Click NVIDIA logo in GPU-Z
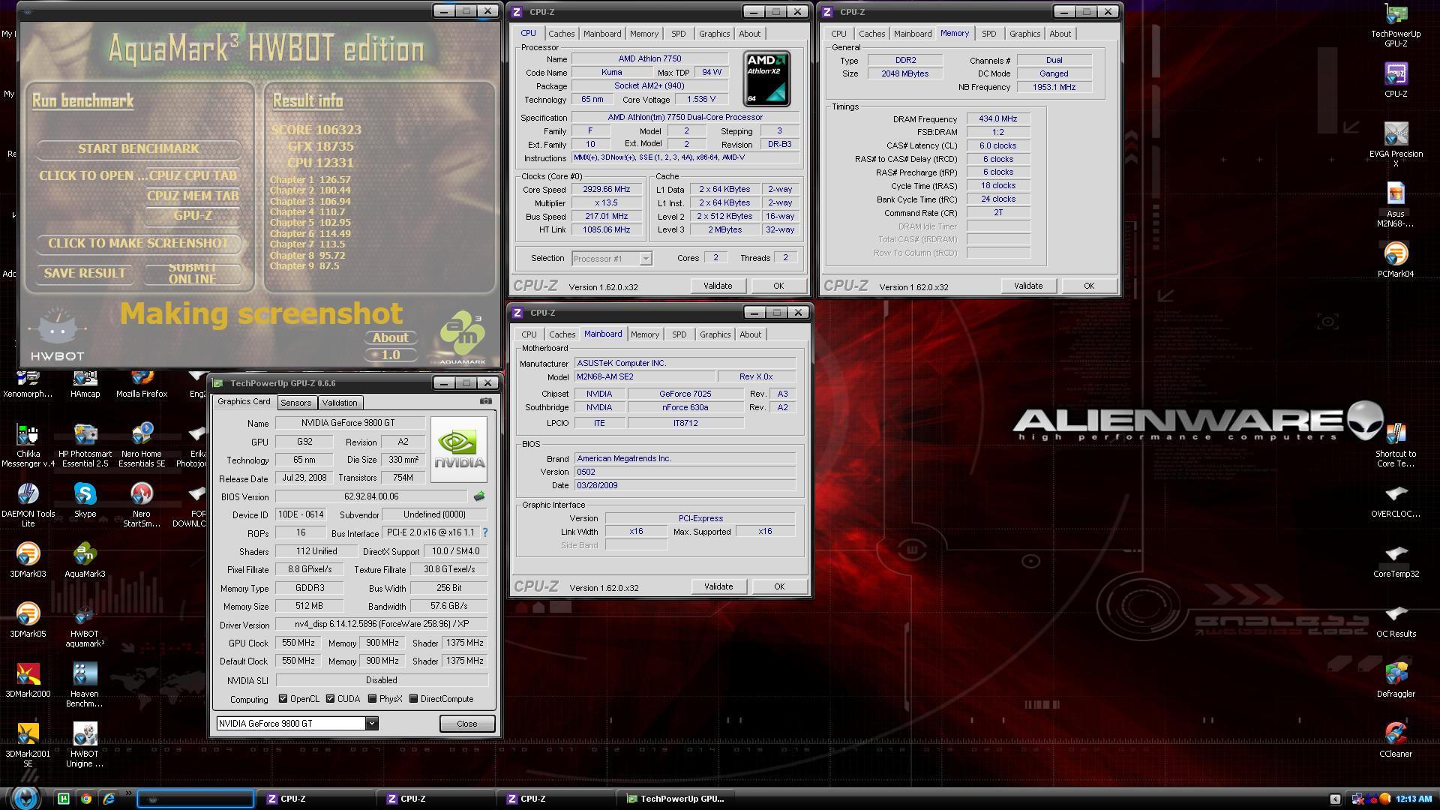 pos(458,449)
